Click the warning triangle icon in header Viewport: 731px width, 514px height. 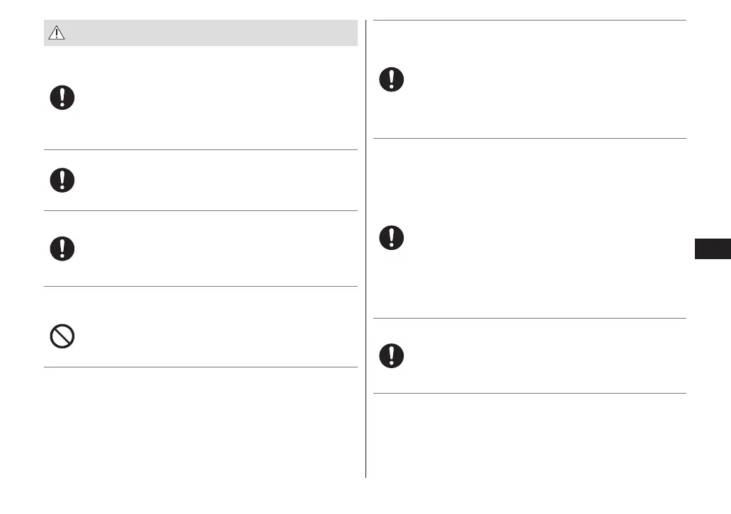[x=56, y=33]
